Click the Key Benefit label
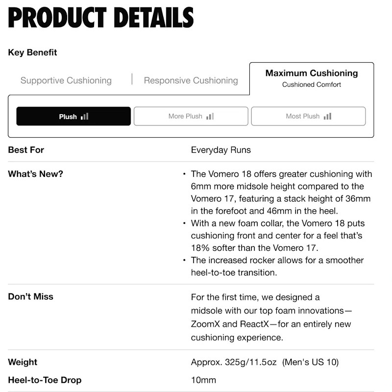 (32, 52)
